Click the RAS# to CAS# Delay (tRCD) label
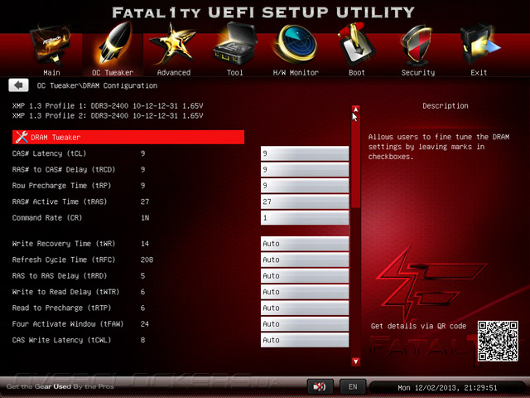The width and height of the screenshot is (530, 398). coord(64,169)
